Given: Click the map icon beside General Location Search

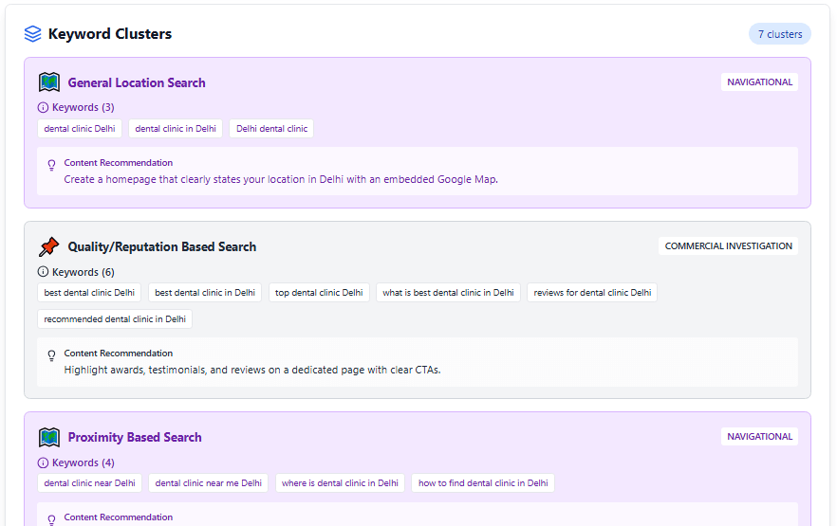Looking at the screenshot, I should coord(49,82).
